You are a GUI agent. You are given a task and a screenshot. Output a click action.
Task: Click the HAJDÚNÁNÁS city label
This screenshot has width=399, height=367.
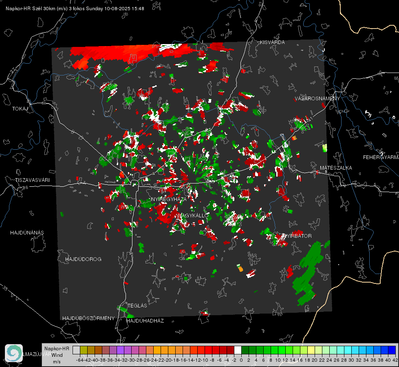[x=27, y=233]
